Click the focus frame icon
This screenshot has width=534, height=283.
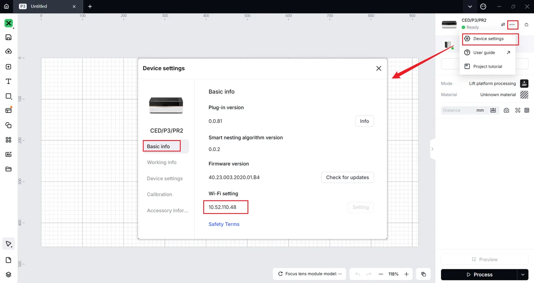coord(518,110)
